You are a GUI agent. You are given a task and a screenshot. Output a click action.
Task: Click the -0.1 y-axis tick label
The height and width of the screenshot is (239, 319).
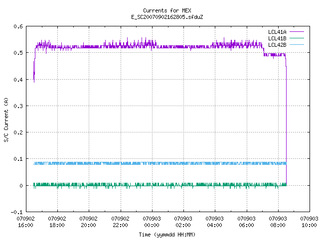tap(16, 212)
